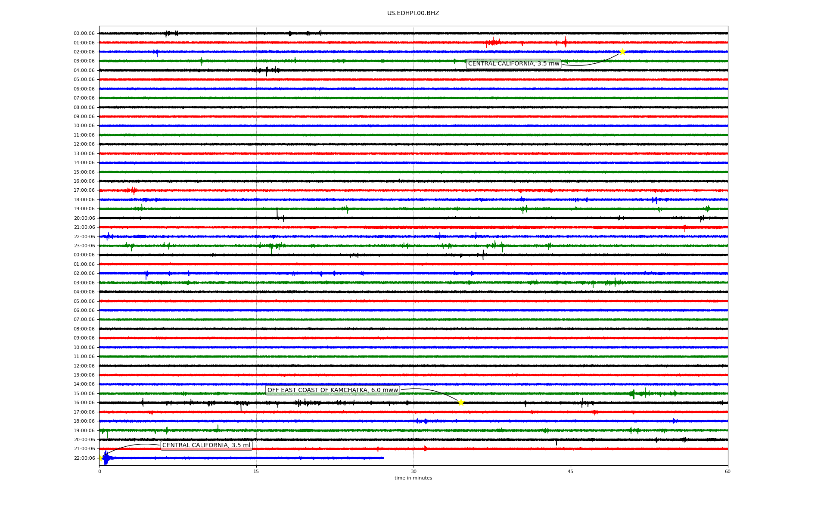Image resolution: width=827 pixels, height=517 pixels.
Task: Click the 15 tick on the x-axis
Action: 256,471
